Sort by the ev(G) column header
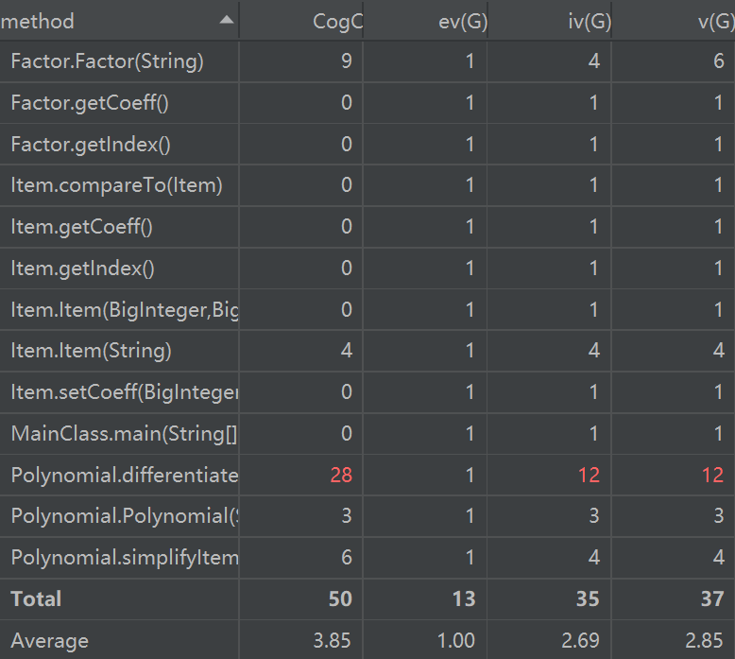Viewport: 735px width, 659px height. pos(425,21)
